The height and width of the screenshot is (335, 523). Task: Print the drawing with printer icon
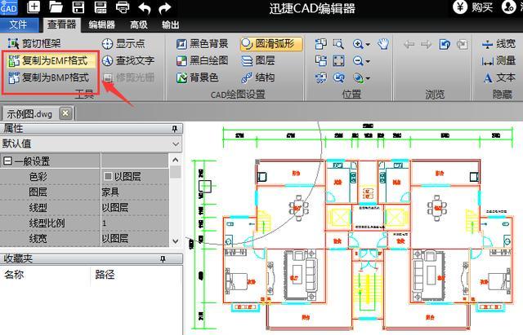pyautogui.click(x=123, y=7)
